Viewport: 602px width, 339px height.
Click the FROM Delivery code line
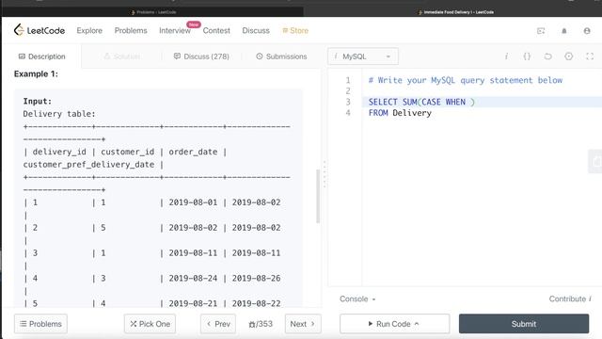point(400,113)
